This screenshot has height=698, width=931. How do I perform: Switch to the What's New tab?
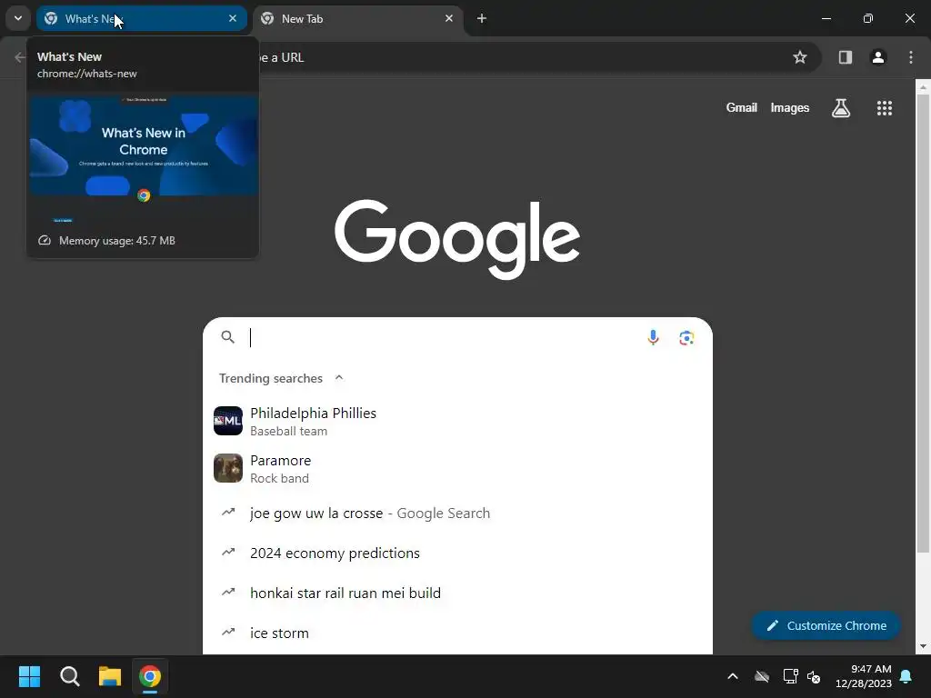[x=141, y=18]
